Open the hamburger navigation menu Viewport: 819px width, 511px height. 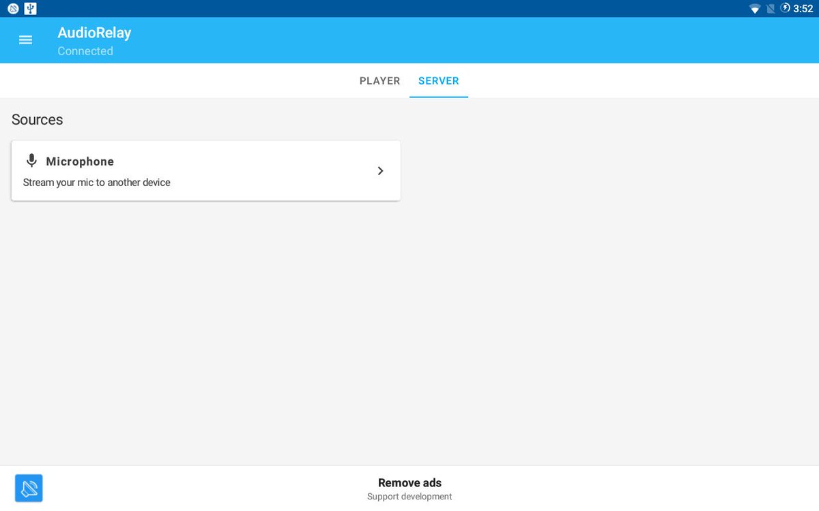pos(25,40)
